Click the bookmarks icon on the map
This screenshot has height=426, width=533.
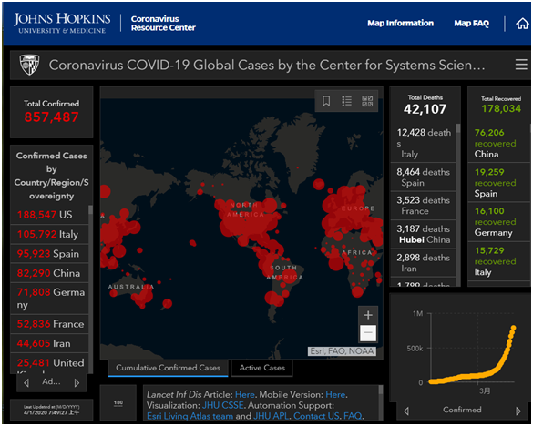coord(326,100)
